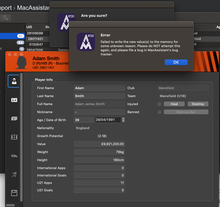Click the Value field showing £9,921,200.00

[x=99, y=144]
